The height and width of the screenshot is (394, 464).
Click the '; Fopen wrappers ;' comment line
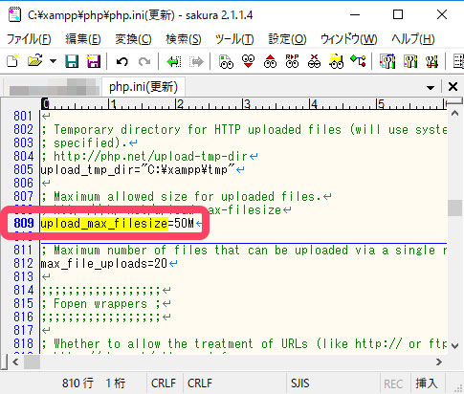(x=100, y=304)
